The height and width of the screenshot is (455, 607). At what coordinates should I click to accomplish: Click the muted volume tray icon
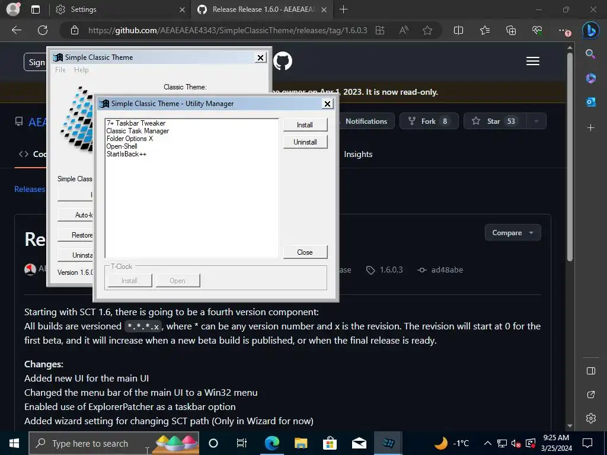click(516, 443)
